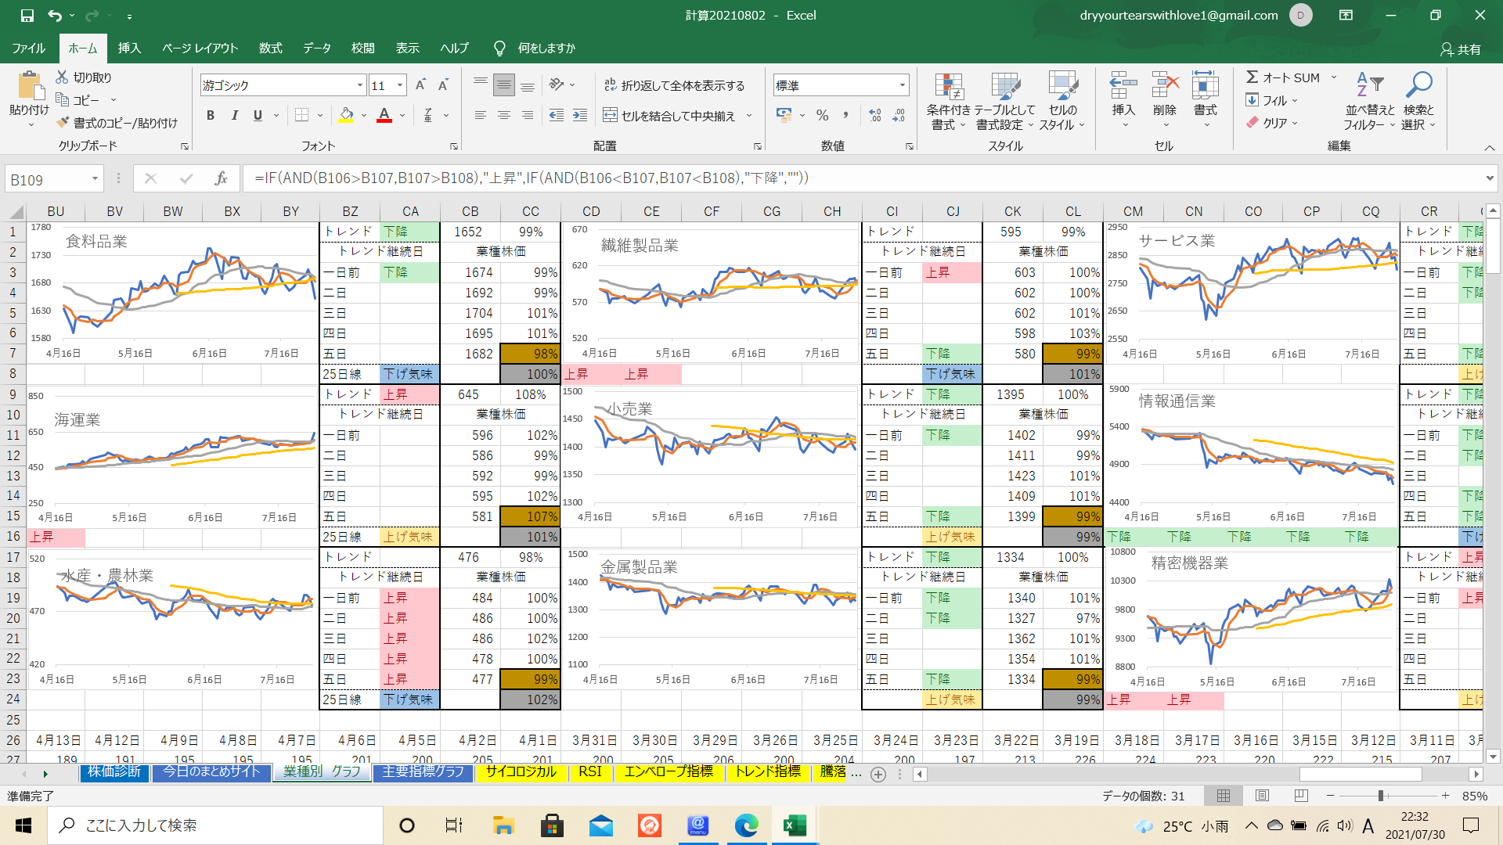
Task: Toggle Bold formatting
Action: (210, 116)
